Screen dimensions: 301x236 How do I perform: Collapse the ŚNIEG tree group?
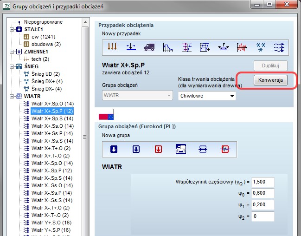click(12, 66)
